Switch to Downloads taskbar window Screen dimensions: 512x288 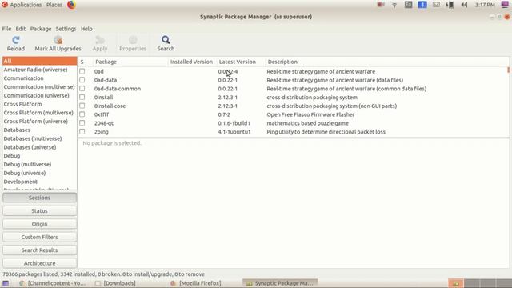[115, 283]
